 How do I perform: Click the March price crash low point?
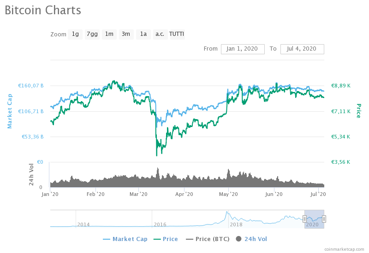tap(156, 155)
